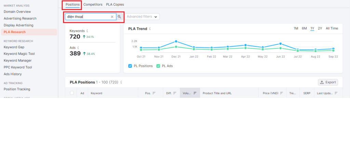350x155 pixels.
Task: Open the PLA Trend info icon
Action: coord(150,29)
